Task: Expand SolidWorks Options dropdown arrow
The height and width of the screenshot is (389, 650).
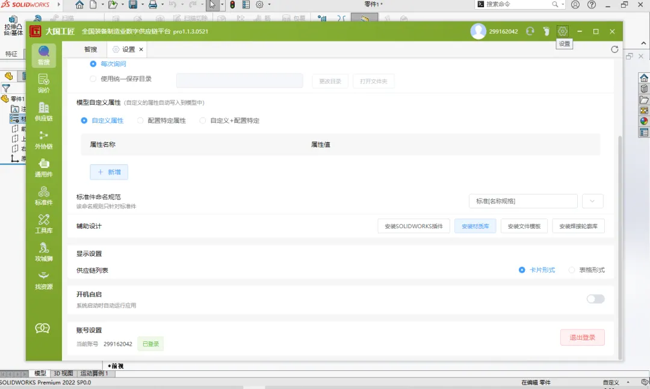Action: 269,5
